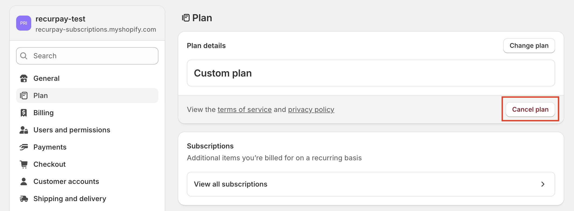Click the Shipping and delivery truck icon
574x211 pixels.
coord(24,199)
